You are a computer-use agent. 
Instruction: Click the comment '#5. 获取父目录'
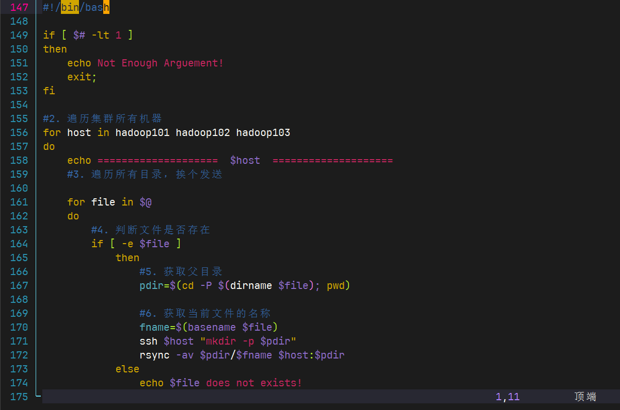pos(181,271)
